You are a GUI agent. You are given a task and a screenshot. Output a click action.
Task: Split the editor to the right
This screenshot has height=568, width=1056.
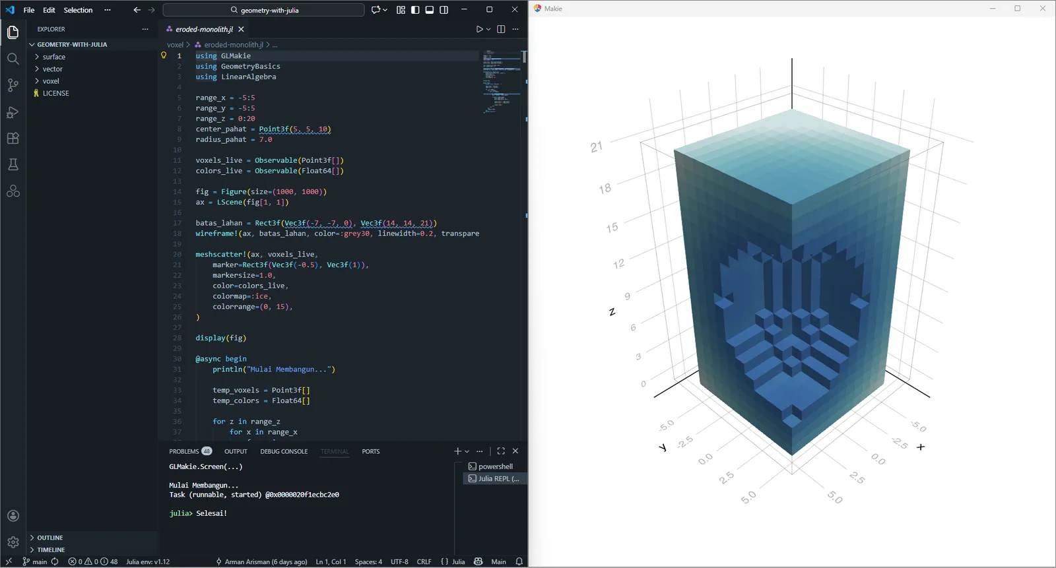click(x=501, y=29)
